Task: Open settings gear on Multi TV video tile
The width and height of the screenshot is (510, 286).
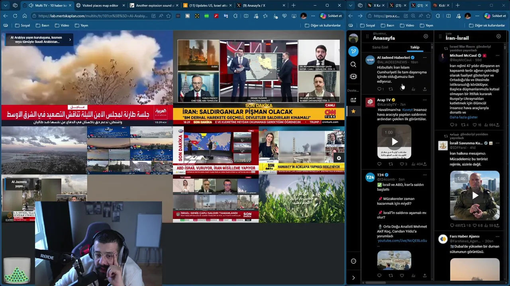Action: [x=339, y=158]
